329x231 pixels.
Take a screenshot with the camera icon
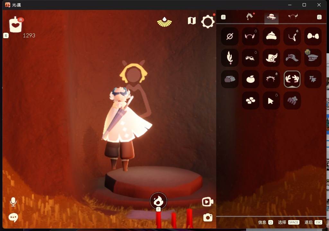click(208, 218)
